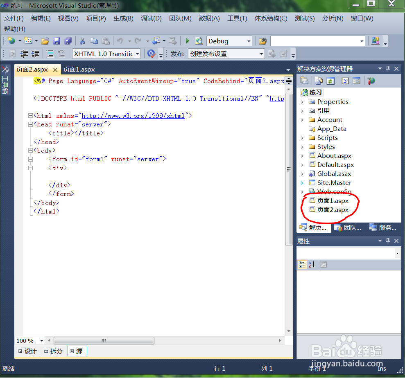Open the Build (生成) menu
Image resolution: width=405 pixels, height=378 pixels.
[x=123, y=18]
